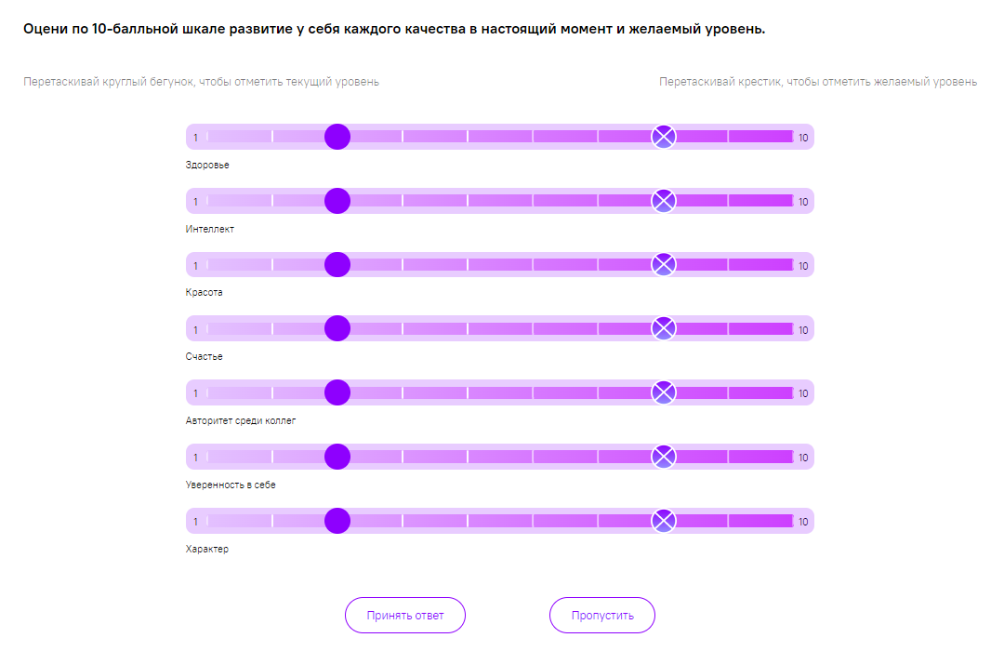Click the cross handle on Красота slider
Image resolution: width=1004 pixels, height=651 pixels.
coord(663,265)
